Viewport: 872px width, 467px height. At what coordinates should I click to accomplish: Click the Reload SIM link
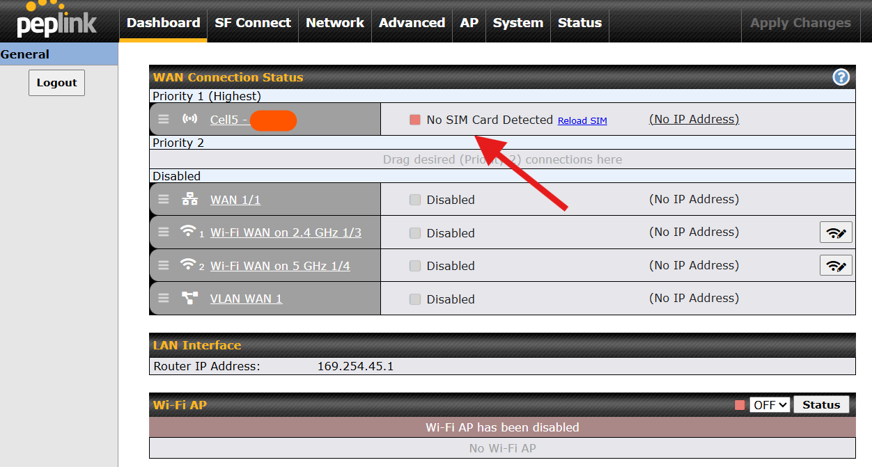click(x=582, y=120)
